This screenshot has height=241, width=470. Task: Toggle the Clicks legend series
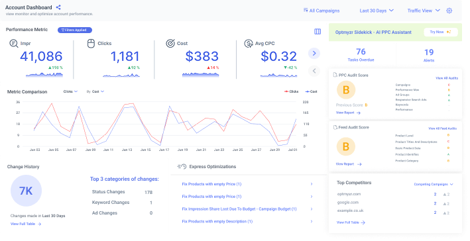pyautogui.click(x=292, y=91)
